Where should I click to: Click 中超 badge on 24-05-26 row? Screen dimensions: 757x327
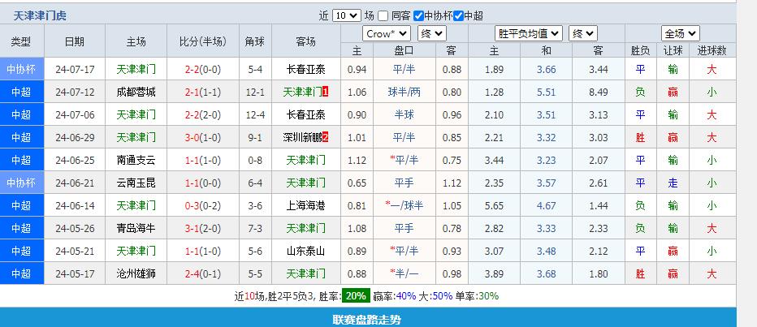tap(21, 228)
